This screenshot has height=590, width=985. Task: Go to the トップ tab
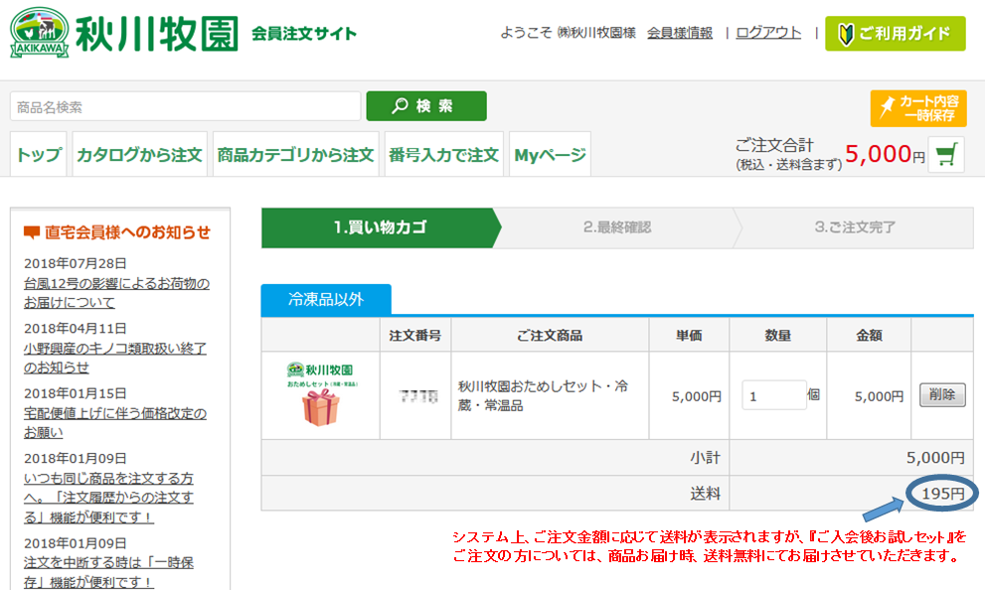[39, 154]
